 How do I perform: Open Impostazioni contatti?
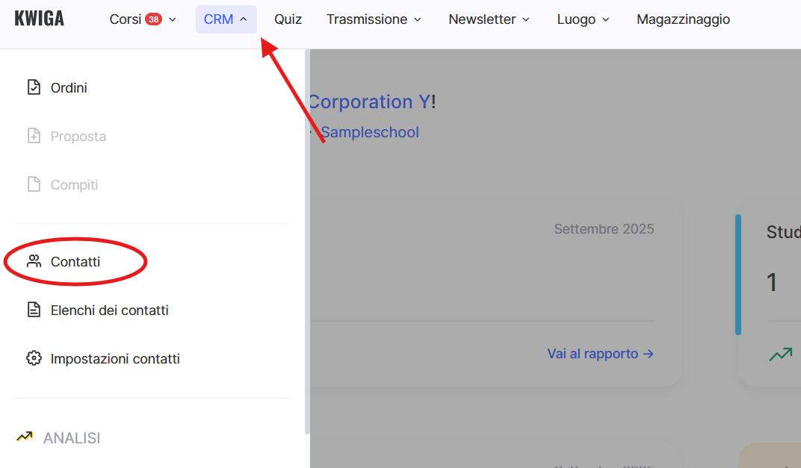115,359
